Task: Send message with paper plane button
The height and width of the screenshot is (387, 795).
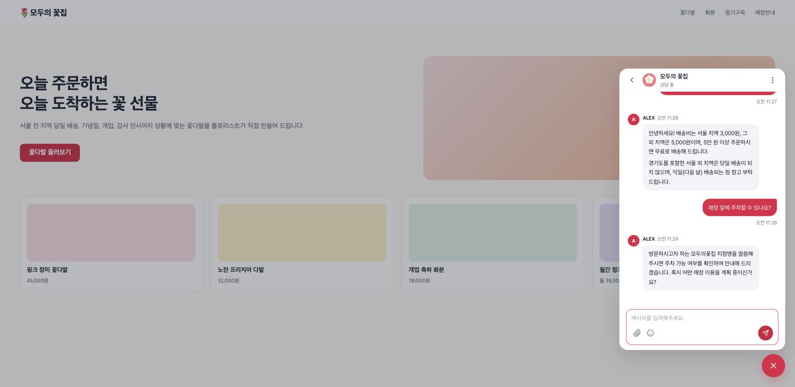Action: click(x=765, y=333)
